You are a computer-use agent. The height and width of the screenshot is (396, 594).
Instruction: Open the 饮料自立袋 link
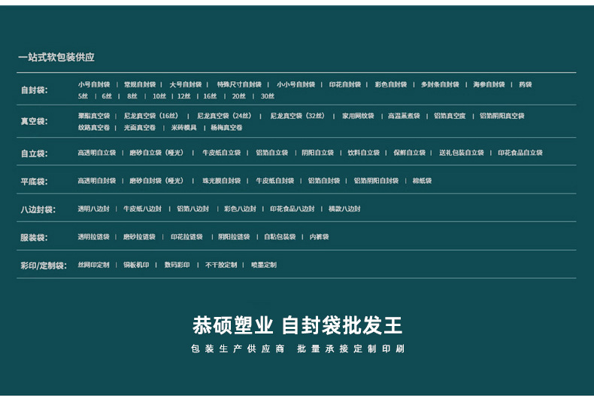point(364,153)
